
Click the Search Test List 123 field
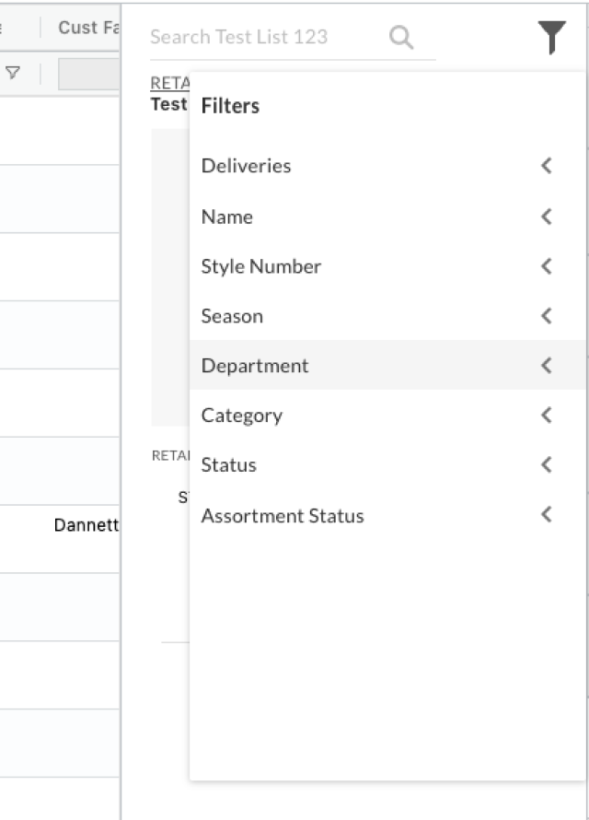[x=267, y=37]
